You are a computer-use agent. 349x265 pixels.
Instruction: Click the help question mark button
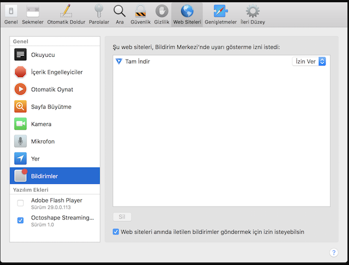(x=334, y=253)
